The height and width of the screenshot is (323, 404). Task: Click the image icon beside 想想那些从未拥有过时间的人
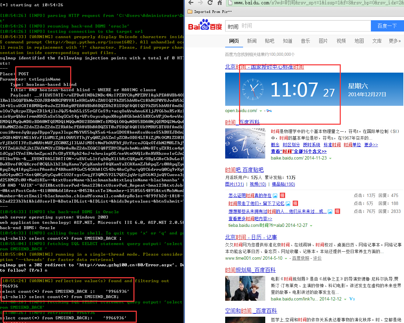click(x=330, y=212)
